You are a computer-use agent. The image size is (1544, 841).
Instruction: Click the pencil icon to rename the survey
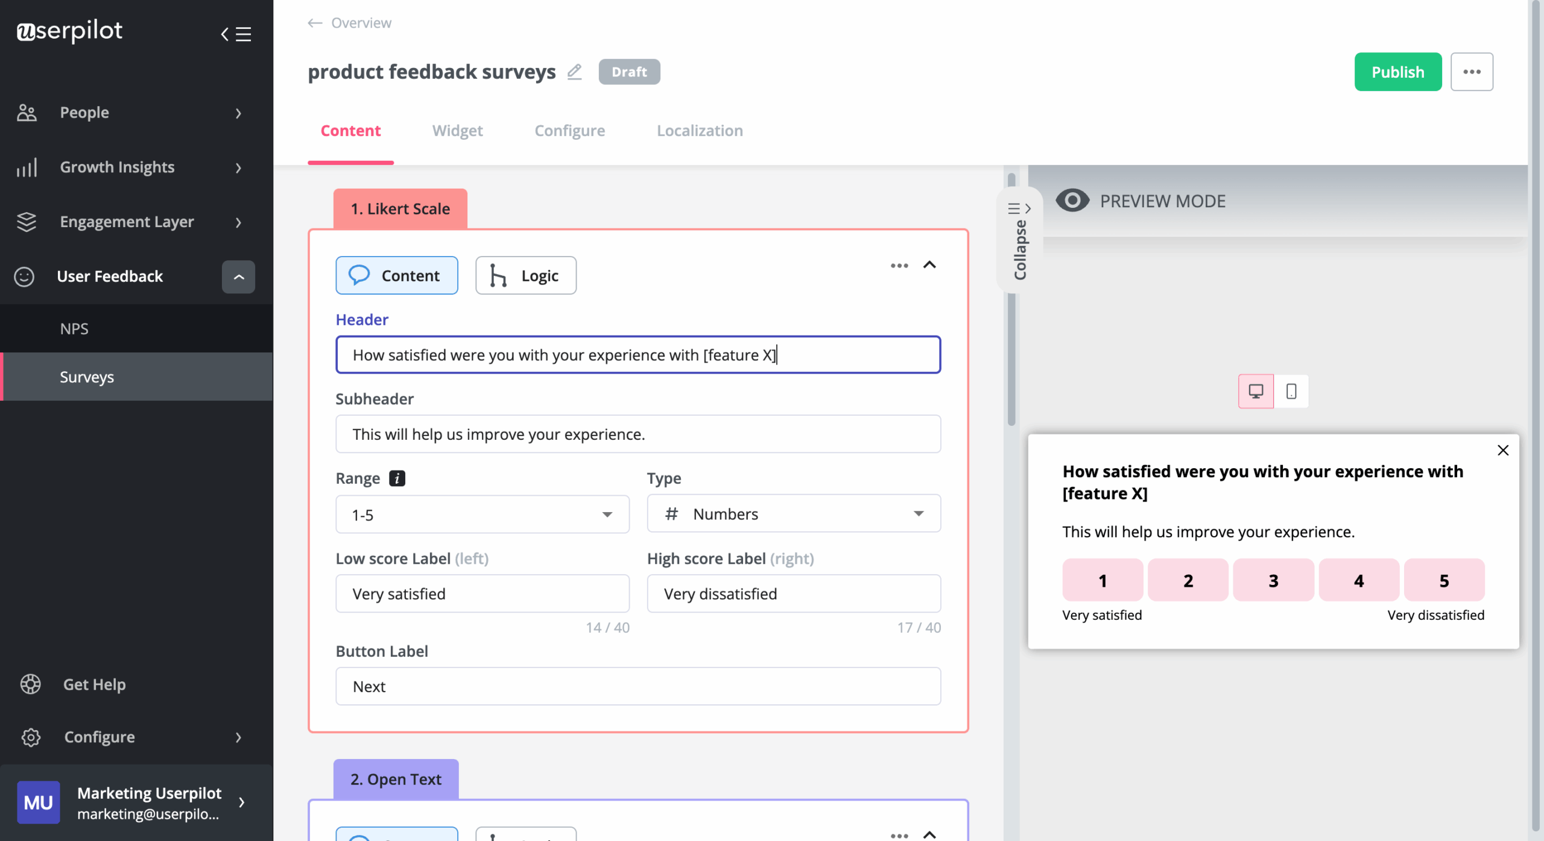[574, 71]
